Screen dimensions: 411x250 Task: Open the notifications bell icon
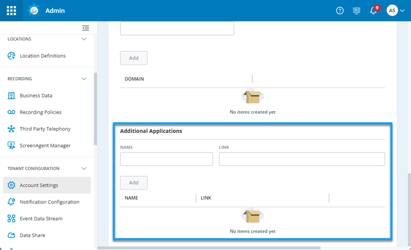click(x=373, y=11)
